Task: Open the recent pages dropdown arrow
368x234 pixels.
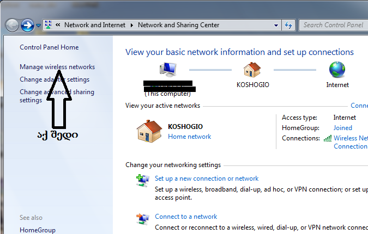Action: tap(38, 25)
